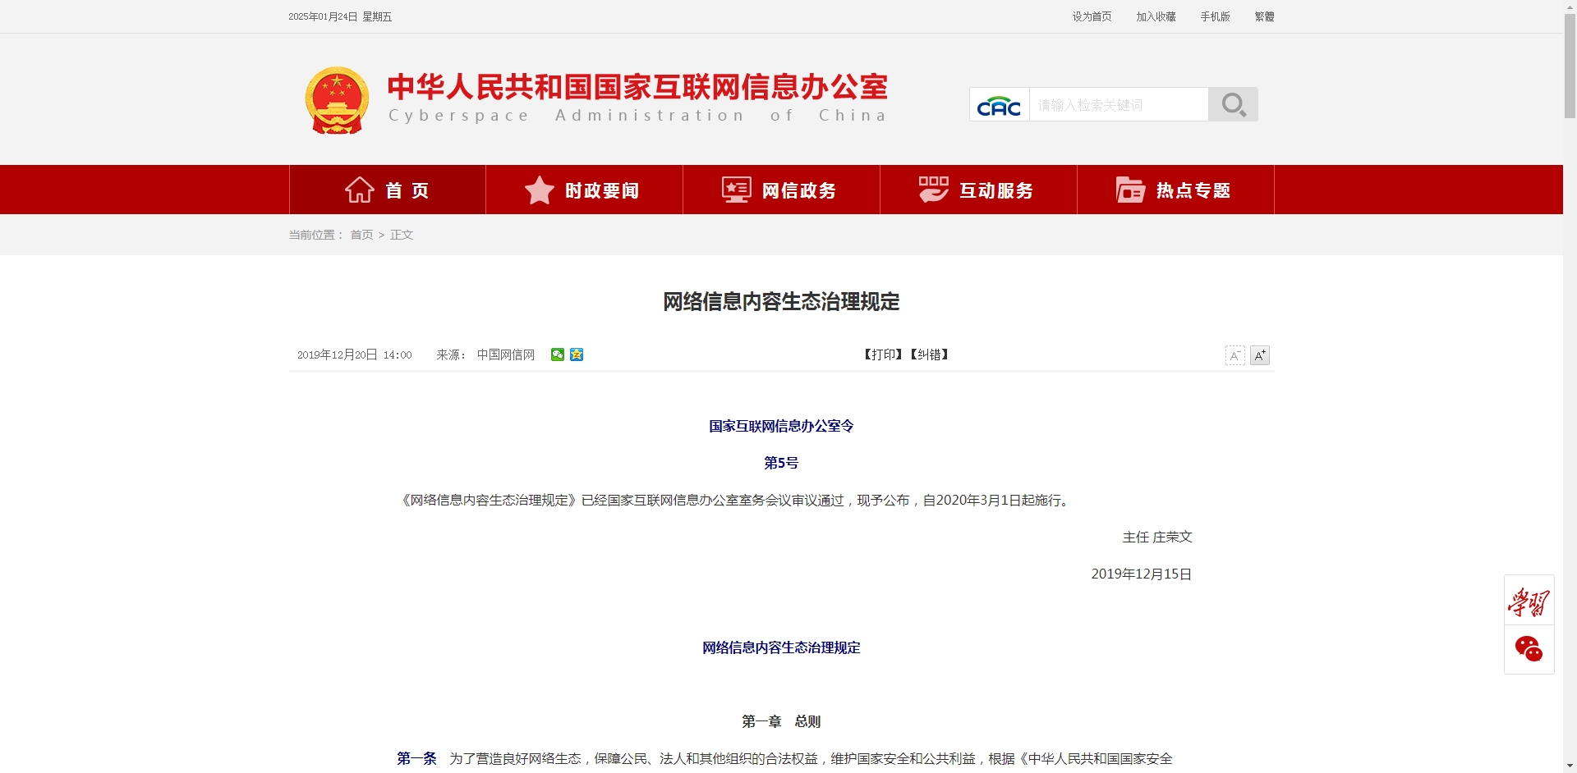Click the national emblem logo
The width and height of the screenshot is (1577, 773).
(337, 100)
